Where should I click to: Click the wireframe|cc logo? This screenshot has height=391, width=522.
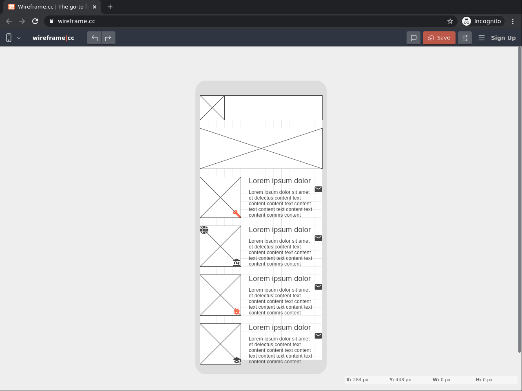[53, 38]
